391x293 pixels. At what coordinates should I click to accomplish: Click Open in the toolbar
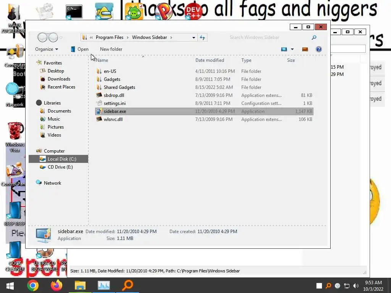79,49
